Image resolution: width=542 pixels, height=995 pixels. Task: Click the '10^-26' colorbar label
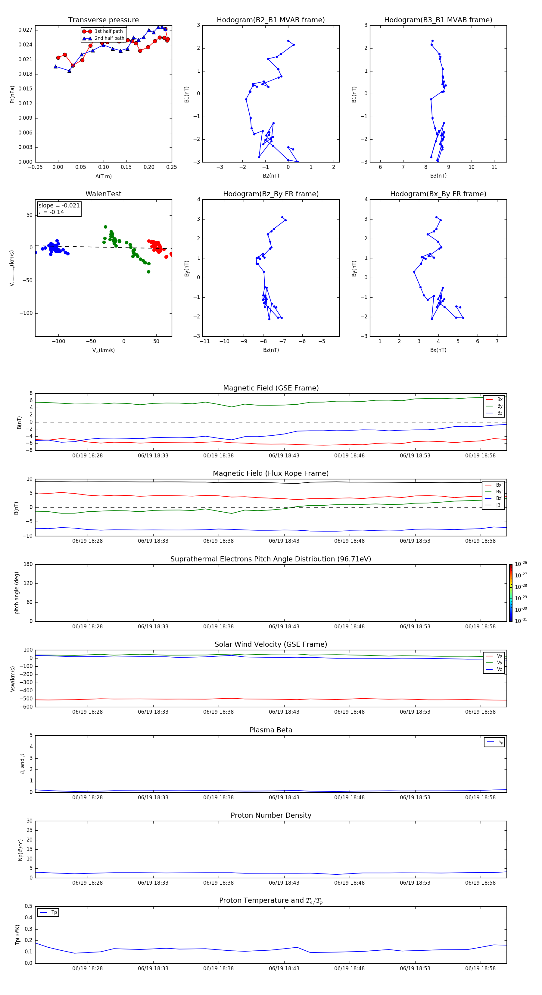[x=521, y=564]
